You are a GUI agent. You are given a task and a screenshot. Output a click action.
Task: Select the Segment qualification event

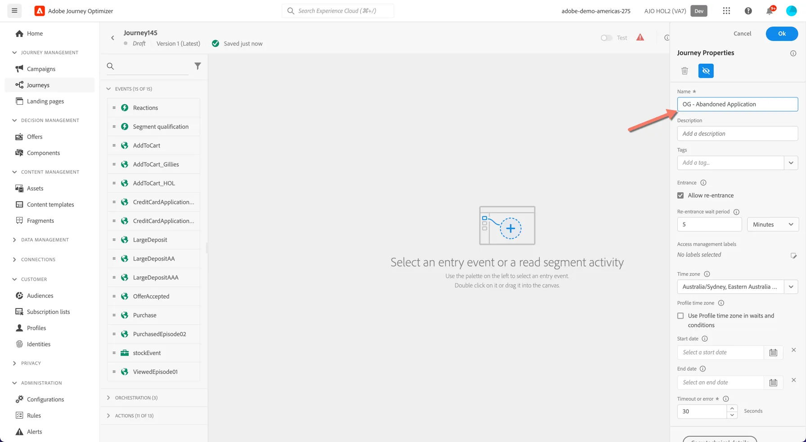click(x=154, y=127)
